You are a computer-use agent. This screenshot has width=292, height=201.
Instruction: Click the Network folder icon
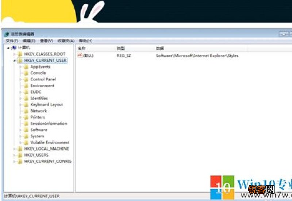pyautogui.click(x=26, y=111)
